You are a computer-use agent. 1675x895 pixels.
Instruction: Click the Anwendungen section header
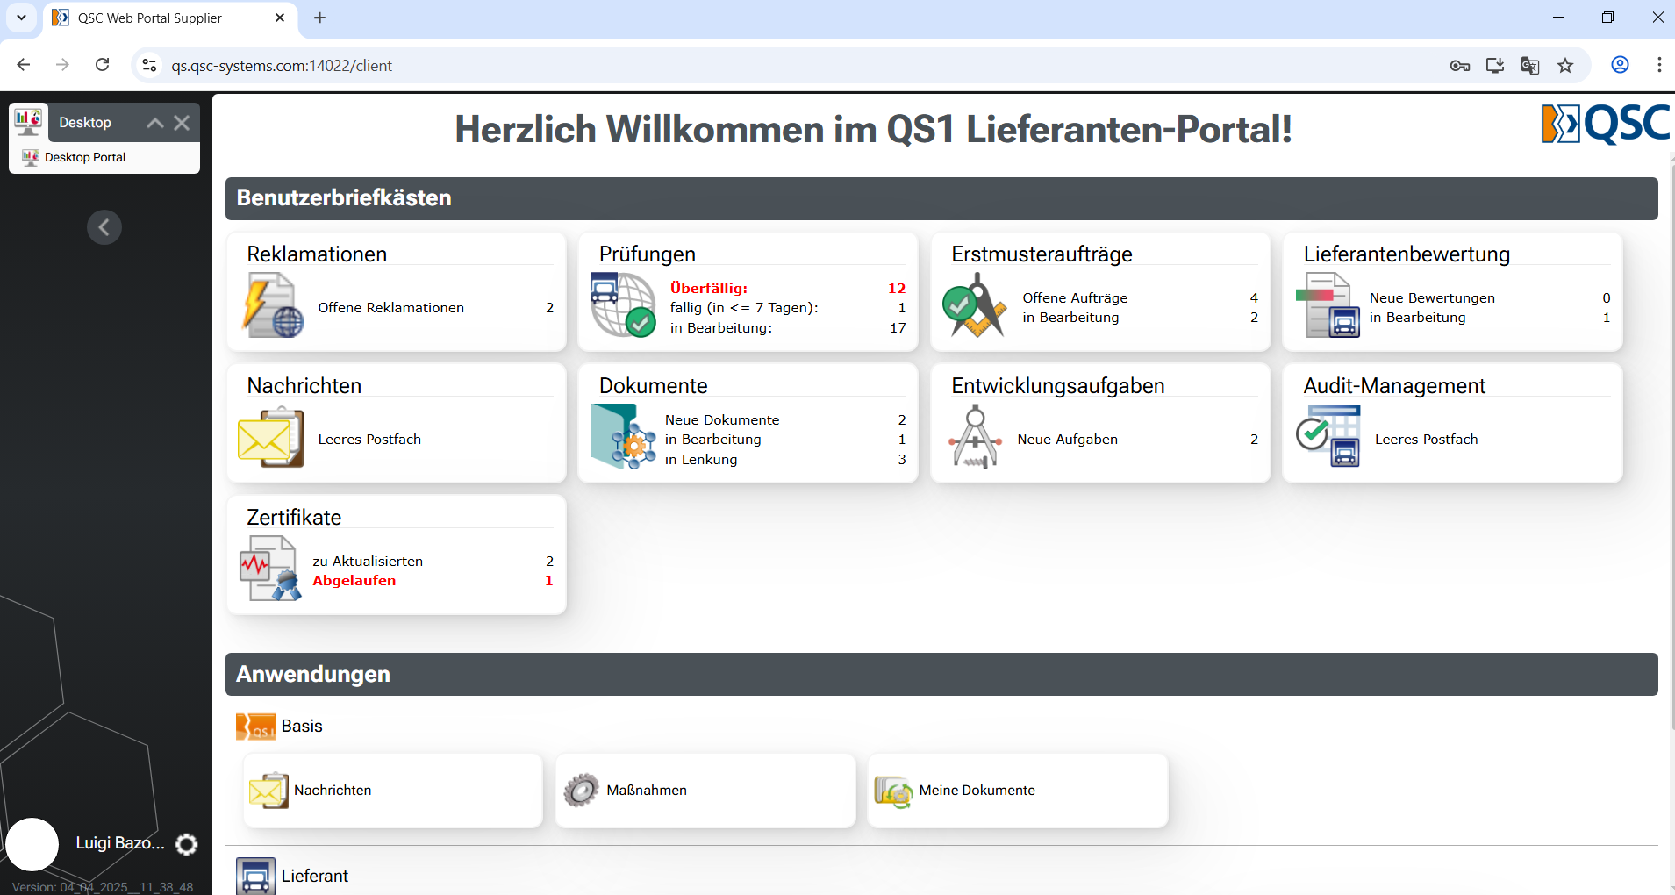pyautogui.click(x=941, y=675)
